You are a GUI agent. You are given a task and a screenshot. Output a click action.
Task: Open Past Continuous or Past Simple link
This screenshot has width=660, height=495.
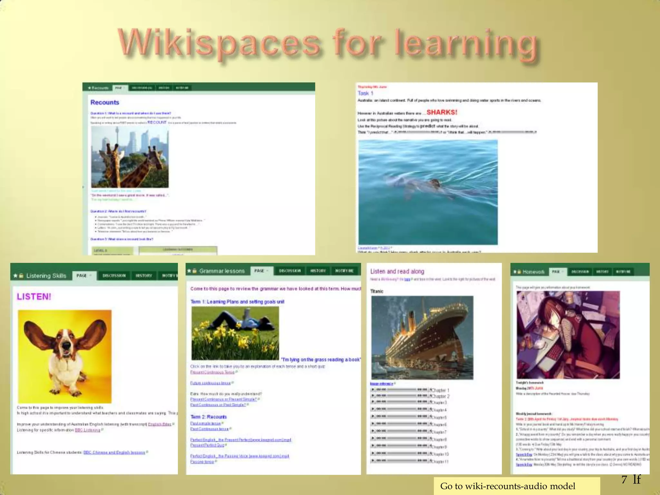pos(218,405)
